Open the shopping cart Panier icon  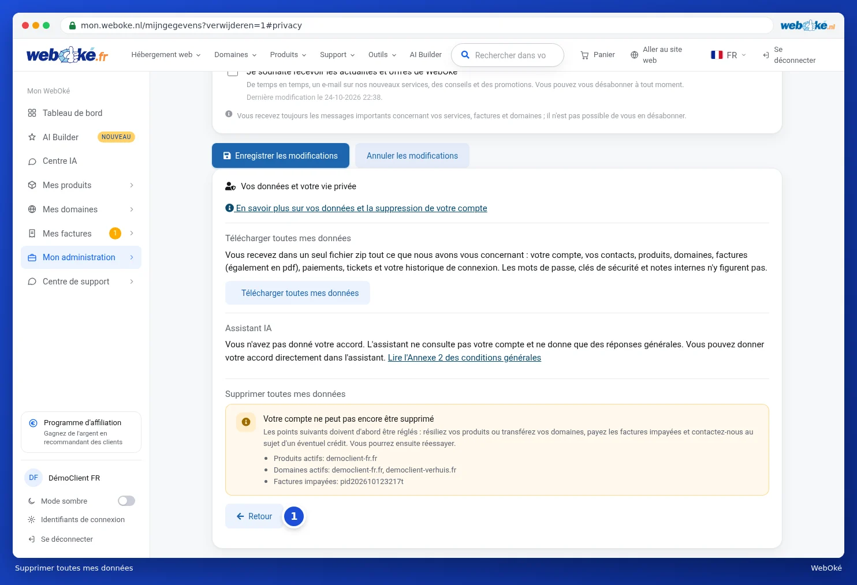584,55
